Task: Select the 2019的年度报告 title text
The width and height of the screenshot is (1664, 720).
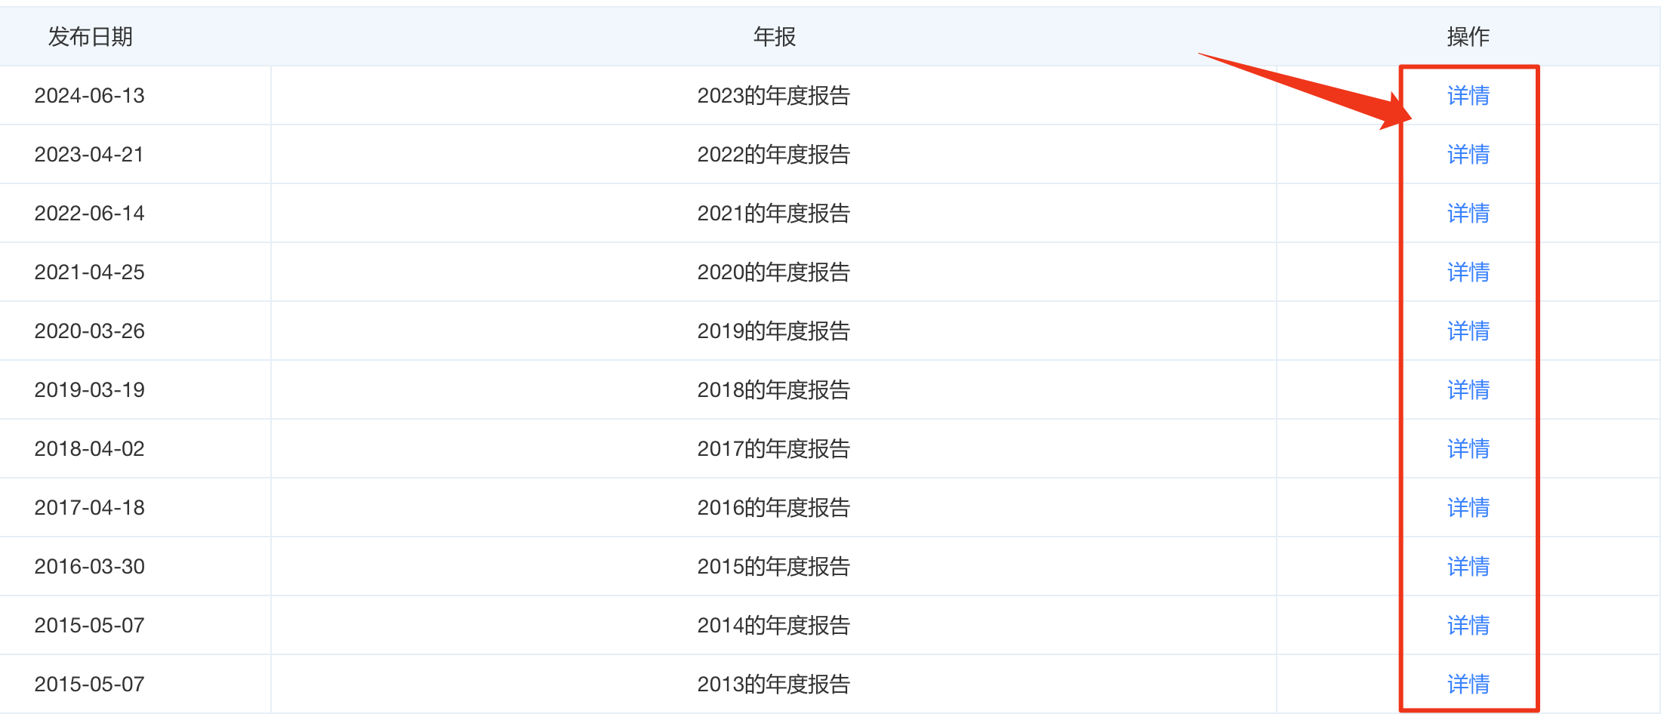Action: tap(773, 331)
